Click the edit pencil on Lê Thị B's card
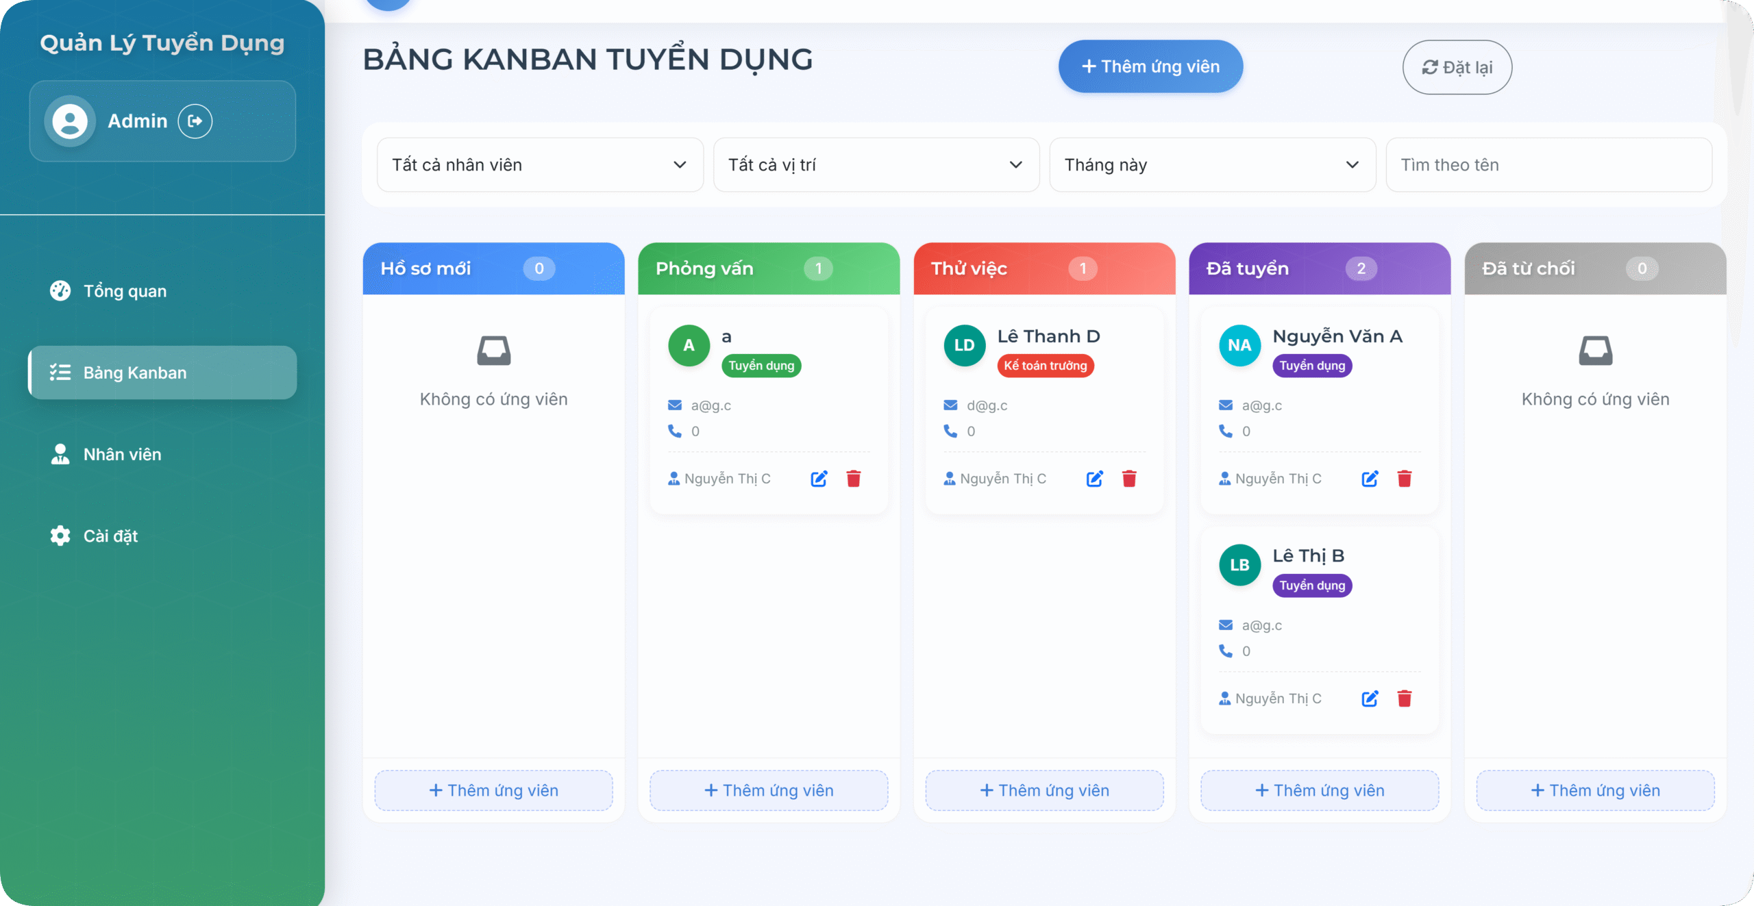The height and width of the screenshot is (906, 1754). pyautogui.click(x=1370, y=699)
